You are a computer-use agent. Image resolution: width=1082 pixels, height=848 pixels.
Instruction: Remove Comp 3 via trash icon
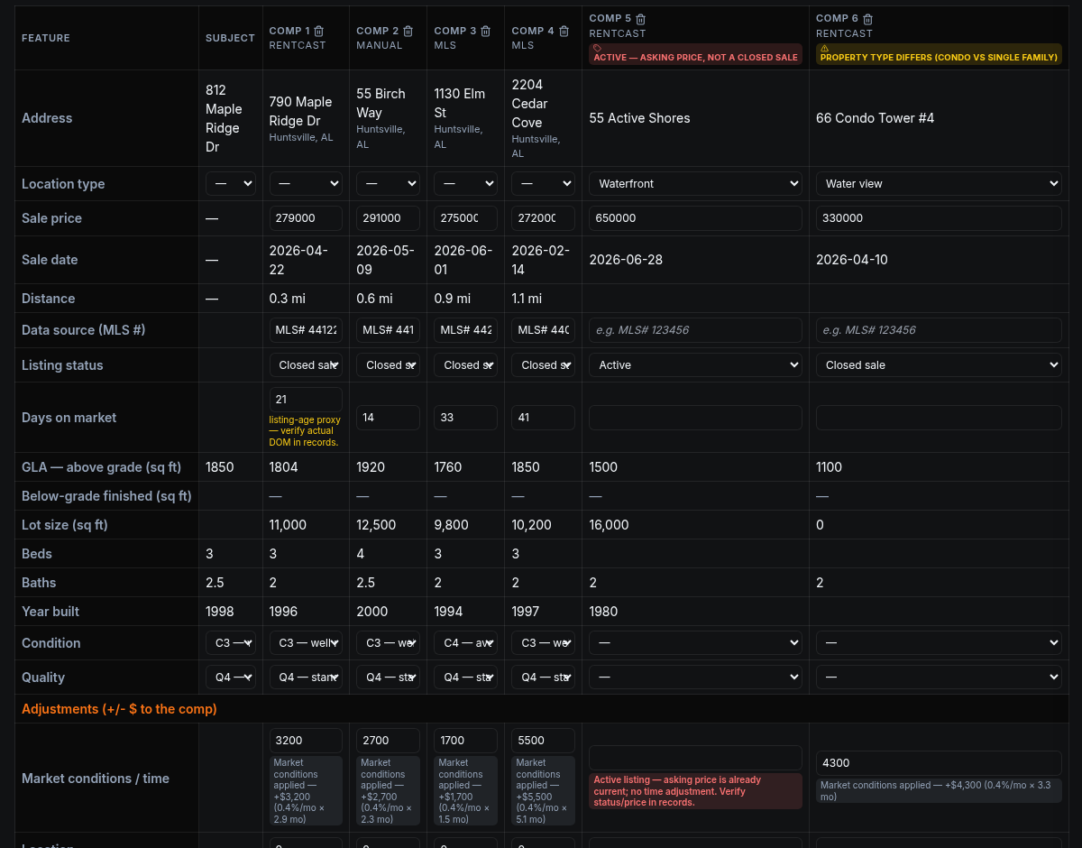(x=485, y=31)
